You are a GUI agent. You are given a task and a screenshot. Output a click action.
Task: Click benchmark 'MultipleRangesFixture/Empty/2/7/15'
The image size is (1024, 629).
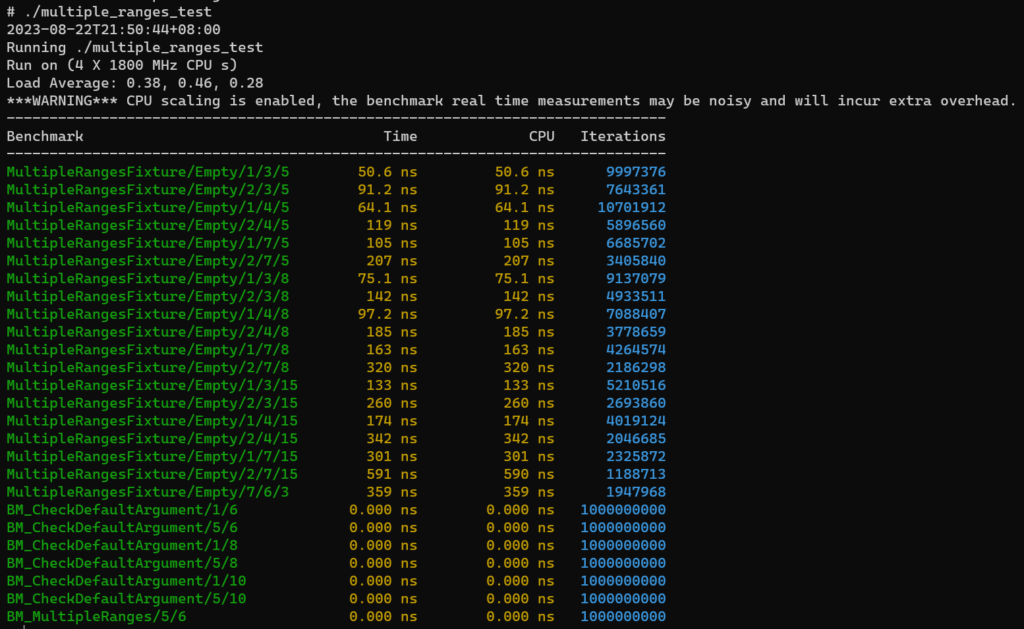coord(152,474)
